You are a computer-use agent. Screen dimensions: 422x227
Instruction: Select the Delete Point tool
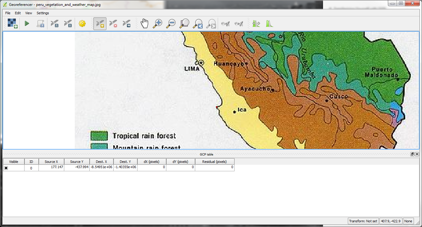pos(113,24)
